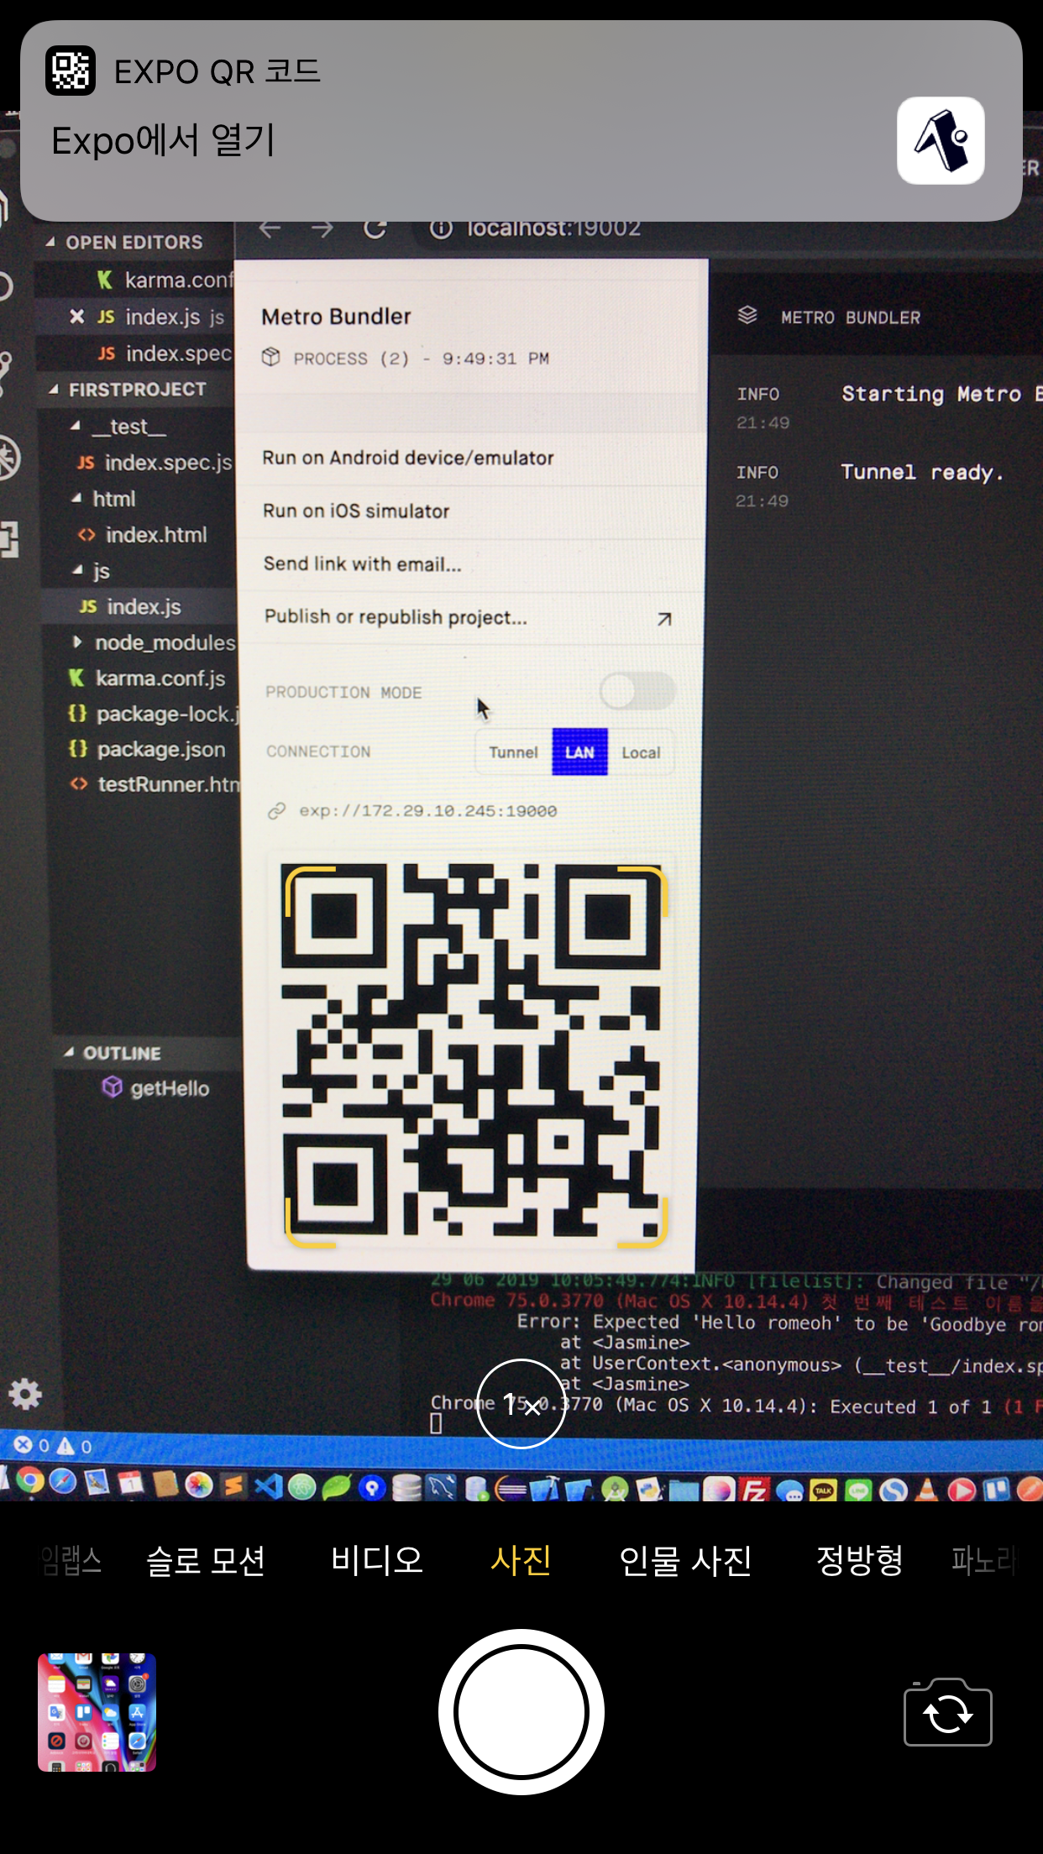Close index.js in Open Editors

tap(76, 317)
